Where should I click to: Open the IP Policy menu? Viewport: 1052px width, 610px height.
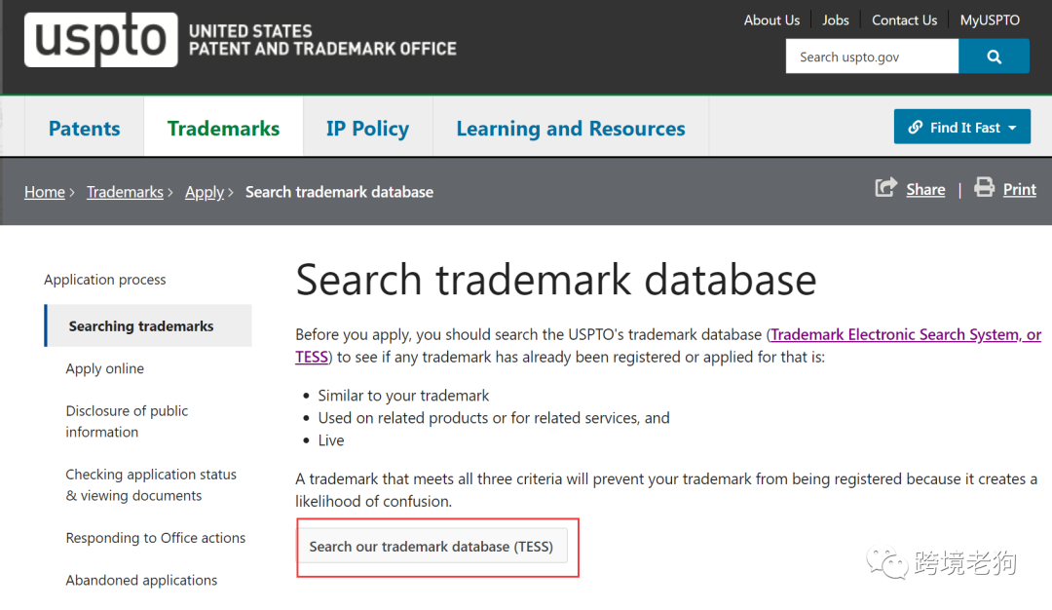point(367,128)
